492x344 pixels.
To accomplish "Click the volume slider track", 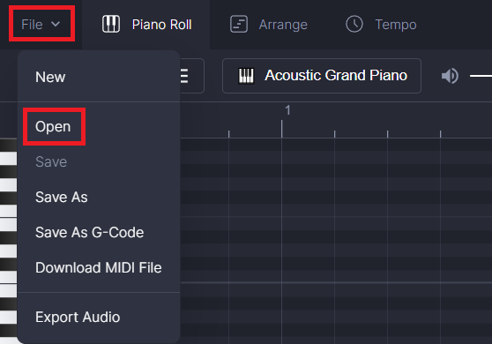I will 481,76.
